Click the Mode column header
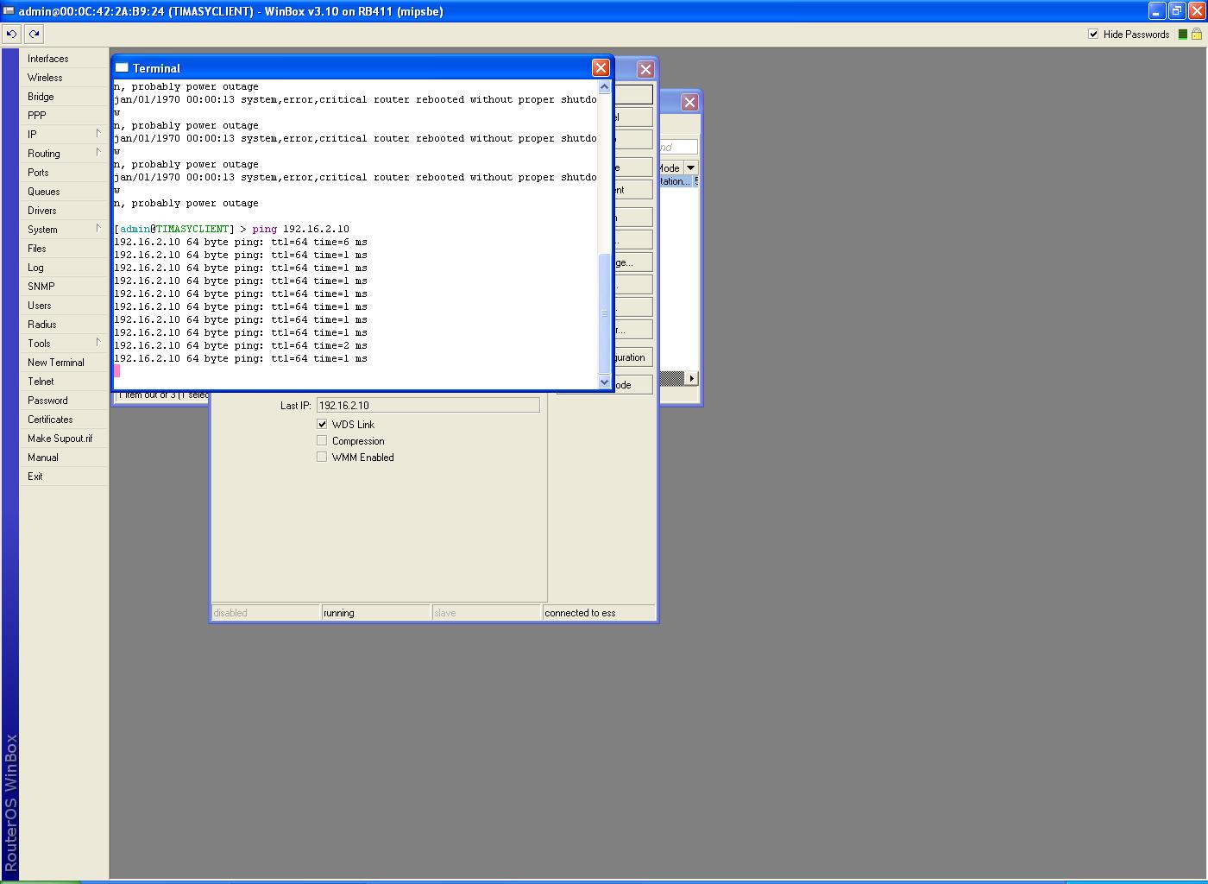The image size is (1208, 884). pos(670,167)
